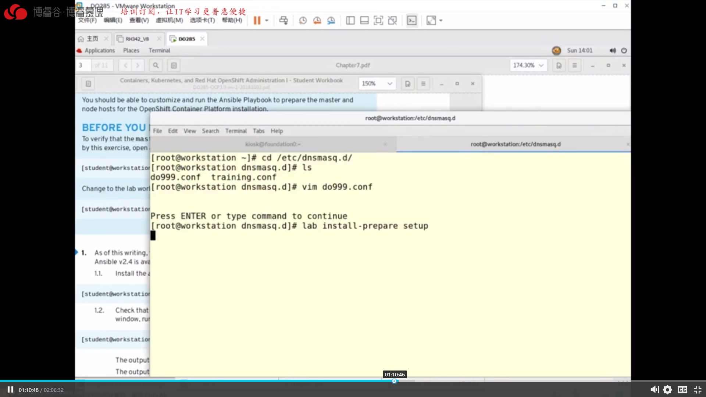Screen dimensions: 706x397
Task: Open GNOME Places menu
Action: [131, 50]
